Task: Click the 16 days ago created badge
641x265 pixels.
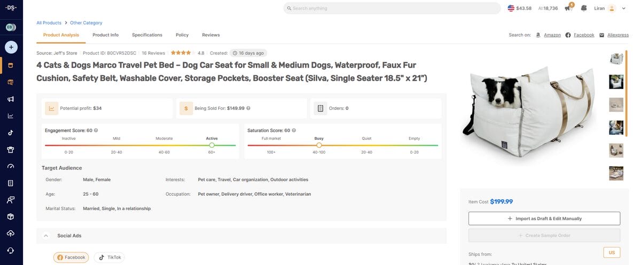Action: pos(248,53)
